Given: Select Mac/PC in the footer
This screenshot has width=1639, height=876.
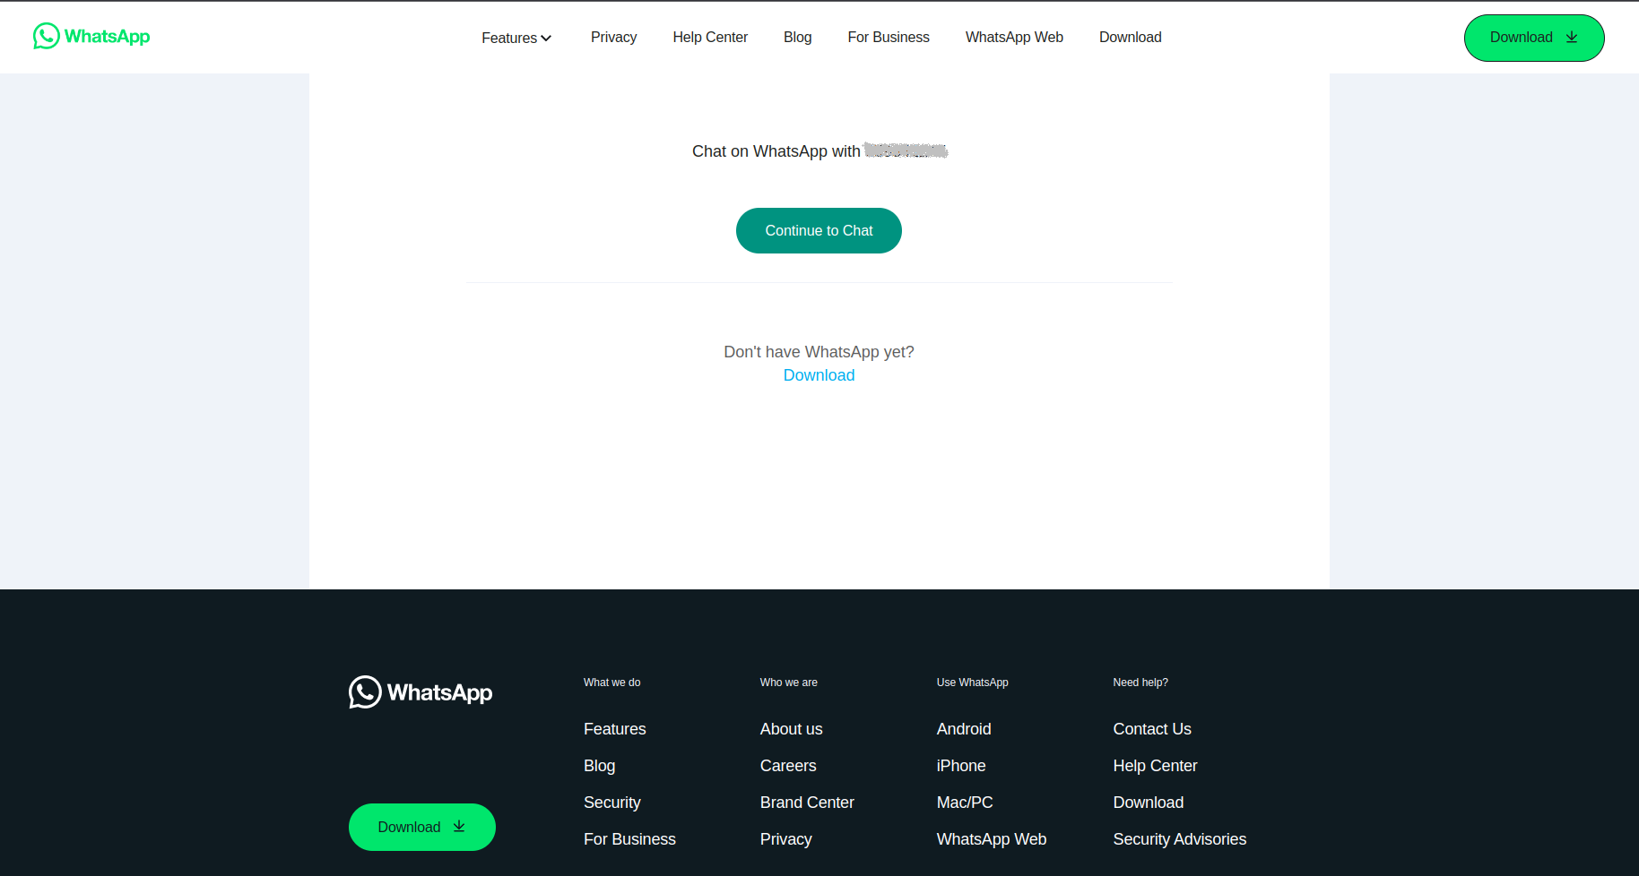Looking at the screenshot, I should pos(965,803).
